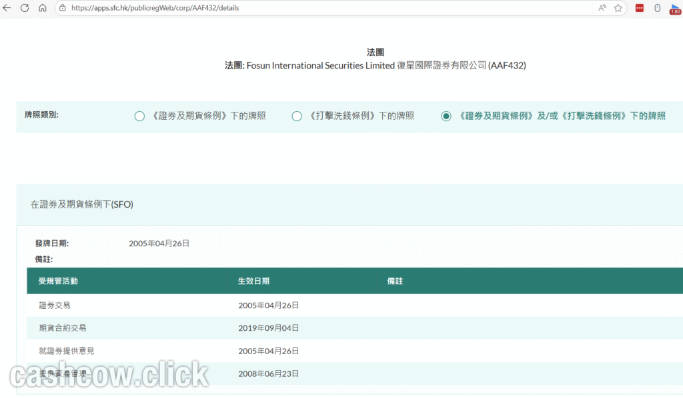Open the Read aloud icon
The height and width of the screenshot is (398, 683).
point(602,8)
